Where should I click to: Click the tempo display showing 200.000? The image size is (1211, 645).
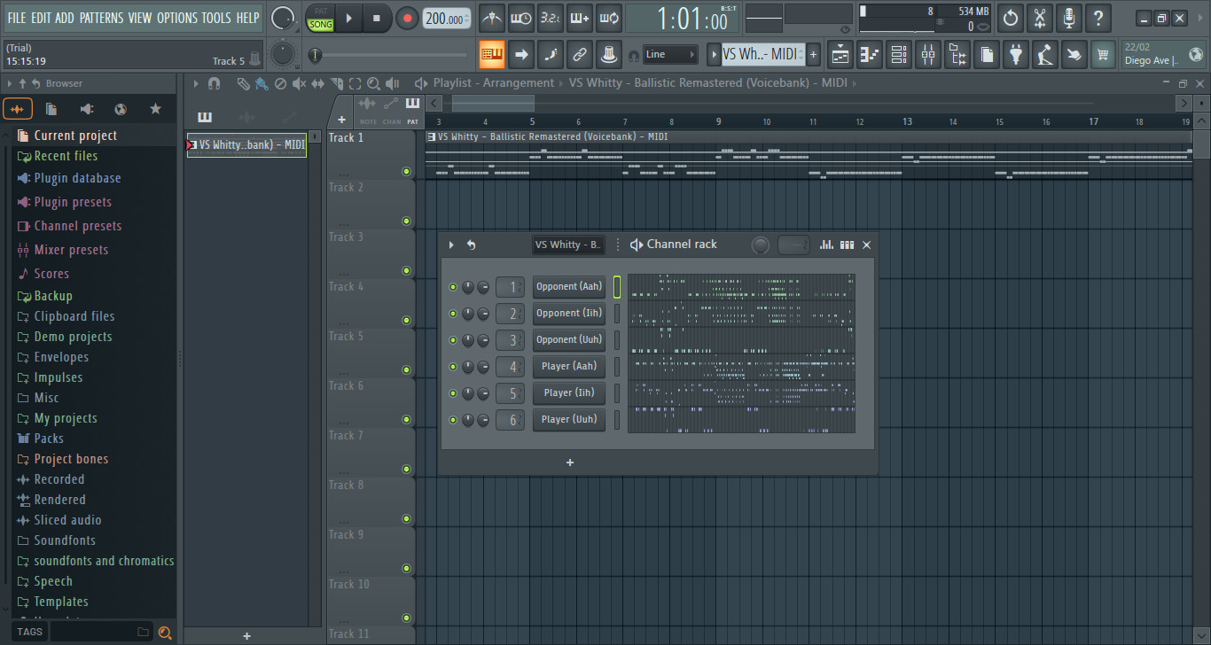click(x=446, y=17)
